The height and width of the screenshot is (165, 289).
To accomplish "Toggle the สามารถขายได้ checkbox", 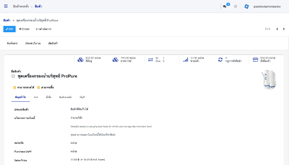I will pyautogui.click(x=15, y=88).
